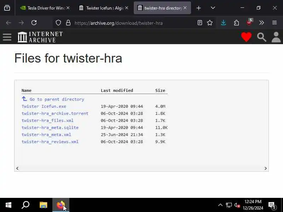283x212 pixels.
Task: Open twister-hra_meta.sqlite link
Action: click(50, 128)
